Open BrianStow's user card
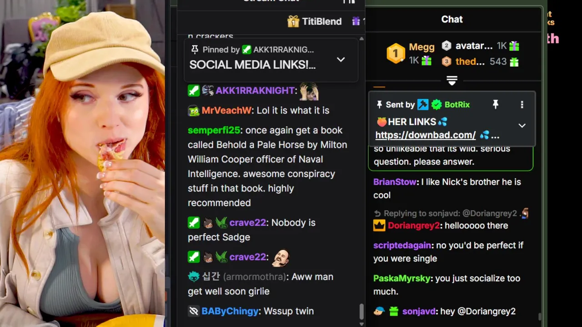The height and width of the screenshot is (327, 582). [395, 182]
